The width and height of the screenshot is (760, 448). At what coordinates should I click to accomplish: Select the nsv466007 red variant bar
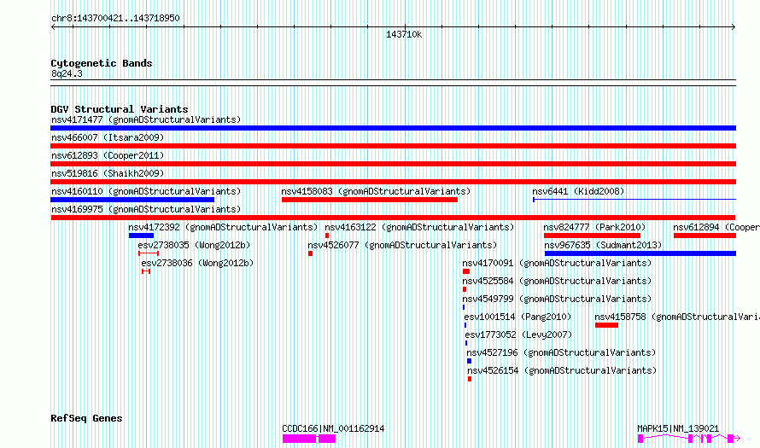[393, 146]
